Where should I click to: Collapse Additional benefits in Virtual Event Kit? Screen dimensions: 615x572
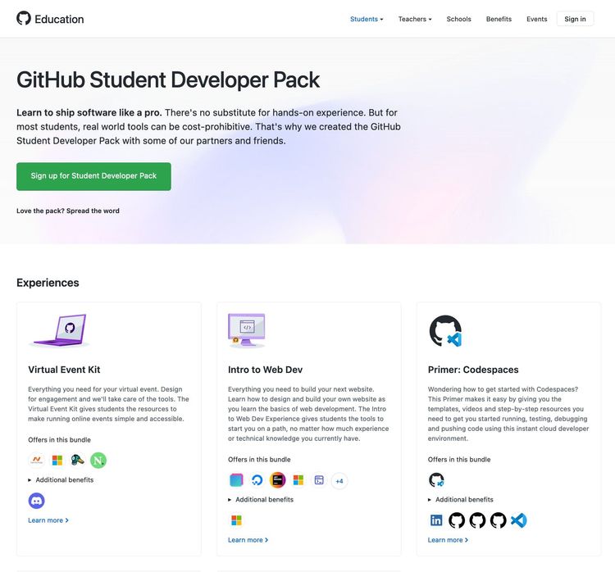61,480
